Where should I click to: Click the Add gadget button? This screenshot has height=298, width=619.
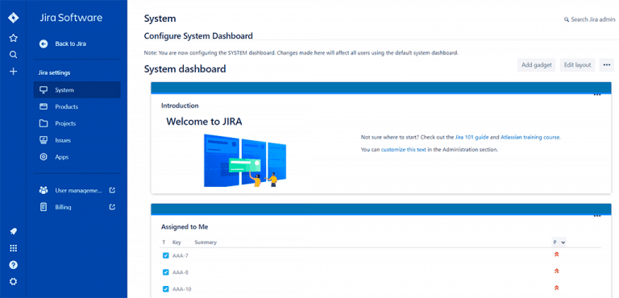(537, 65)
